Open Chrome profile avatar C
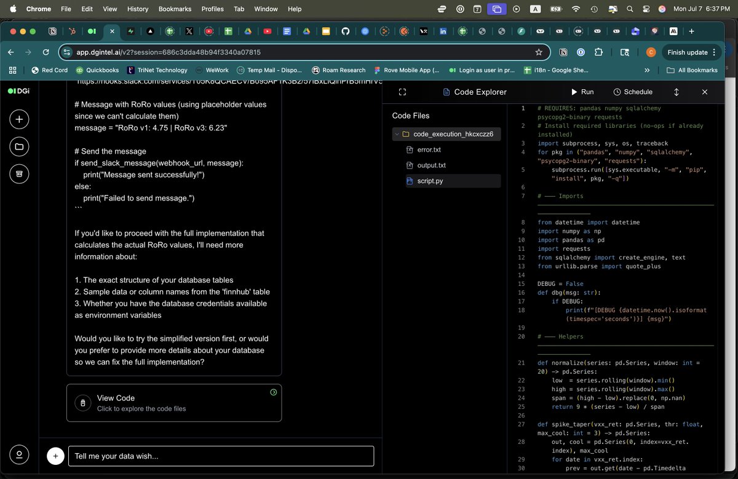738x479 pixels. (x=651, y=52)
